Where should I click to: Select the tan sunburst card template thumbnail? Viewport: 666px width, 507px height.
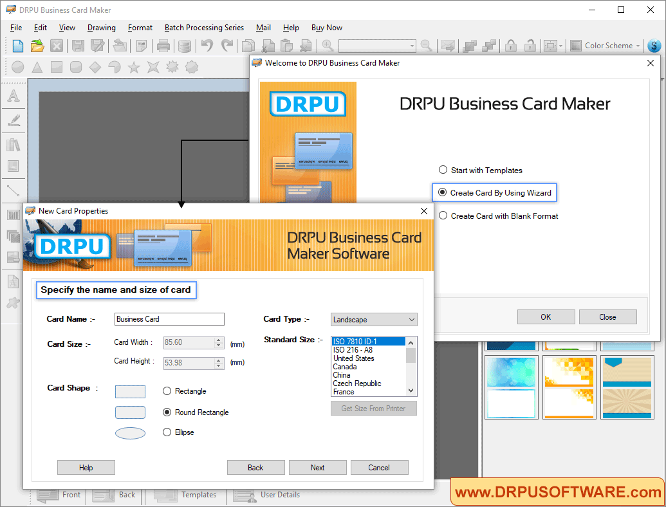627,387
